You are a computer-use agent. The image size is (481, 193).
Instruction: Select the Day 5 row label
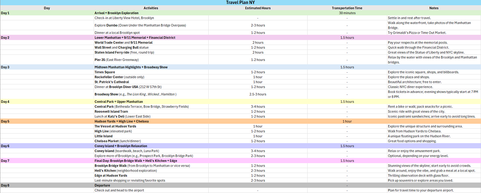pyautogui.click(x=5, y=121)
